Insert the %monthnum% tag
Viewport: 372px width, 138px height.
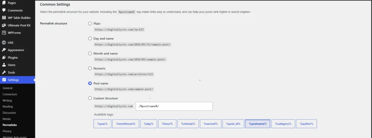[x=126, y=124]
